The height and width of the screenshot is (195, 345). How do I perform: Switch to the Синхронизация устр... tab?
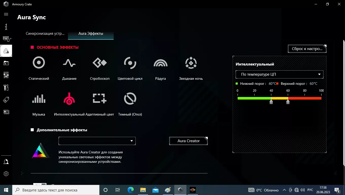point(45,34)
